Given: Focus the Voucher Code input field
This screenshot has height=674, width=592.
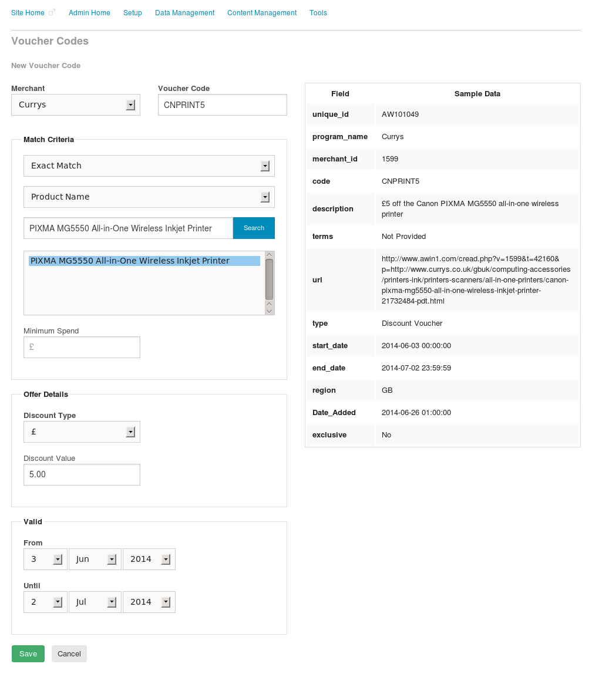Looking at the screenshot, I should tap(222, 105).
